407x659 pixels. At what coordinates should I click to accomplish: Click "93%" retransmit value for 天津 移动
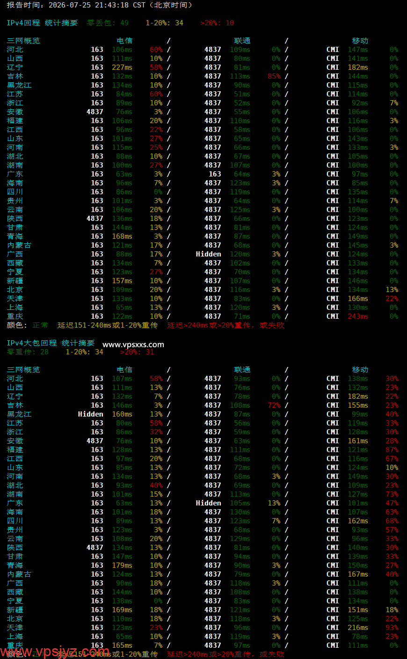(x=392, y=628)
